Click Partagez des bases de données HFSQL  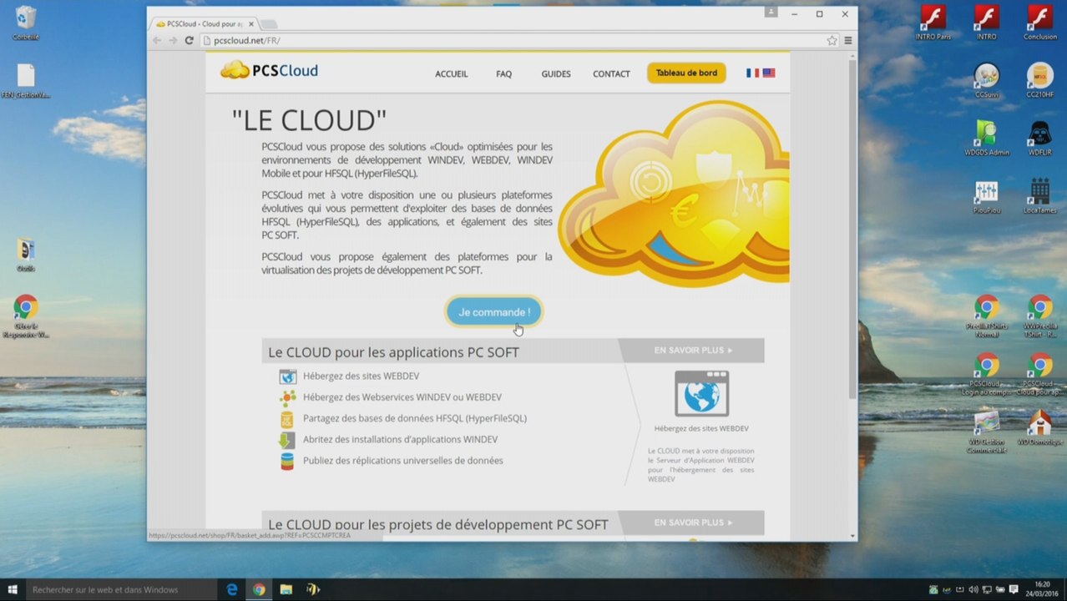(x=414, y=418)
